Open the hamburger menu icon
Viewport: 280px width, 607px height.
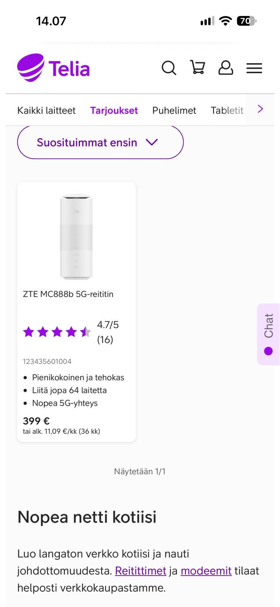254,68
